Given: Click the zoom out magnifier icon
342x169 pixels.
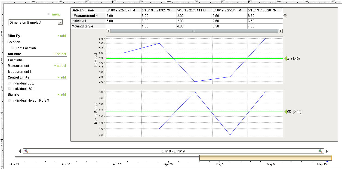Looking at the screenshot, I should pos(26,151).
